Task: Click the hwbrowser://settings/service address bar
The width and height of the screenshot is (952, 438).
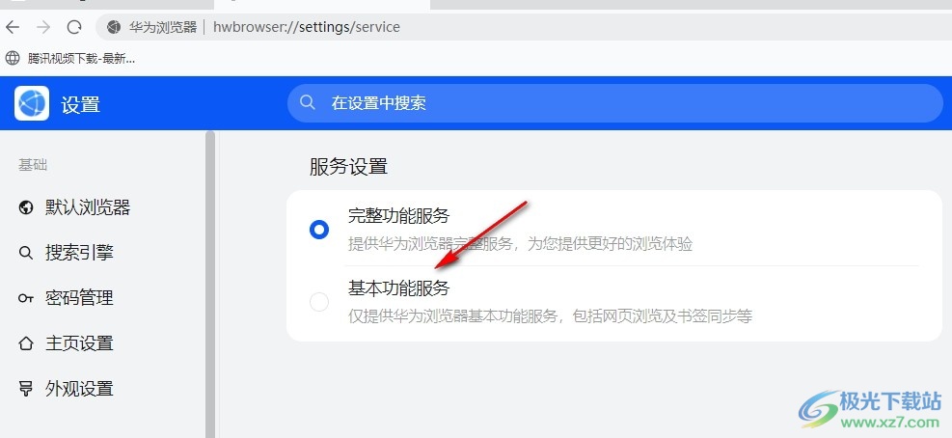Action: point(307,27)
